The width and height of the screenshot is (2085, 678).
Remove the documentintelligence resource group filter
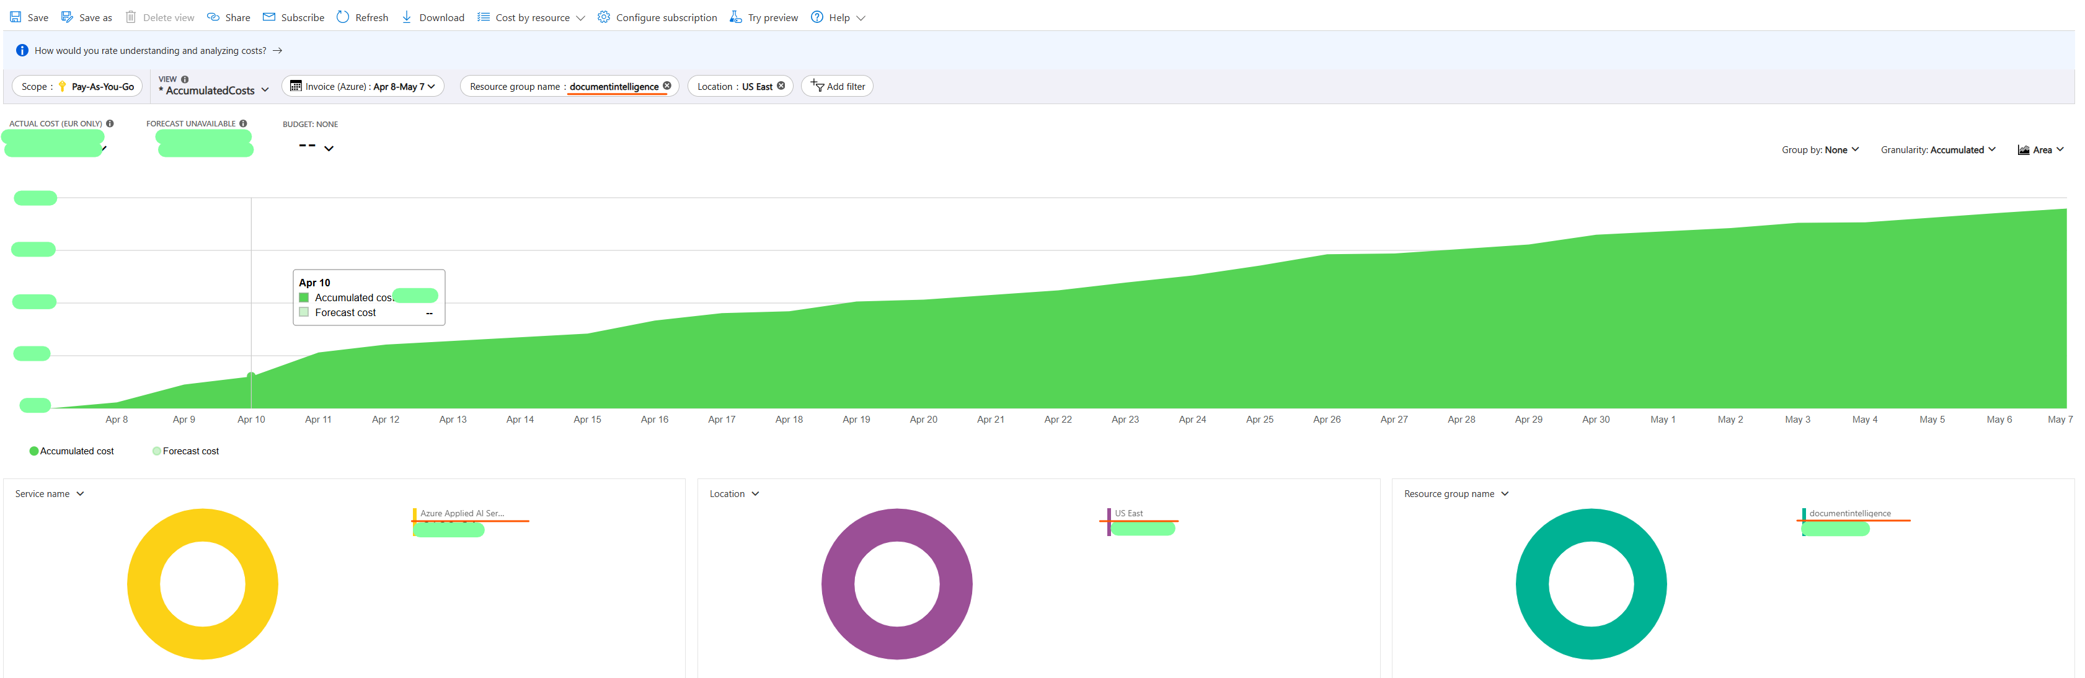[x=667, y=86]
